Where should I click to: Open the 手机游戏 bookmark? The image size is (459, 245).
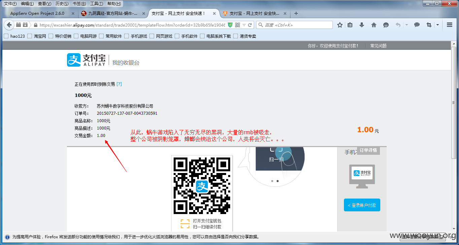(x=136, y=36)
